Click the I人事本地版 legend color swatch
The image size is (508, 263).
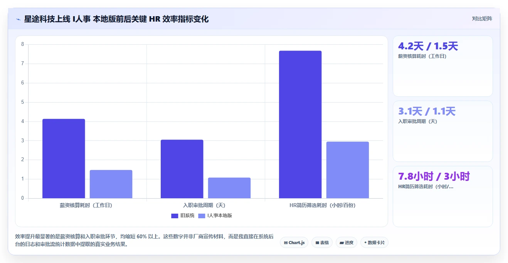(202, 216)
